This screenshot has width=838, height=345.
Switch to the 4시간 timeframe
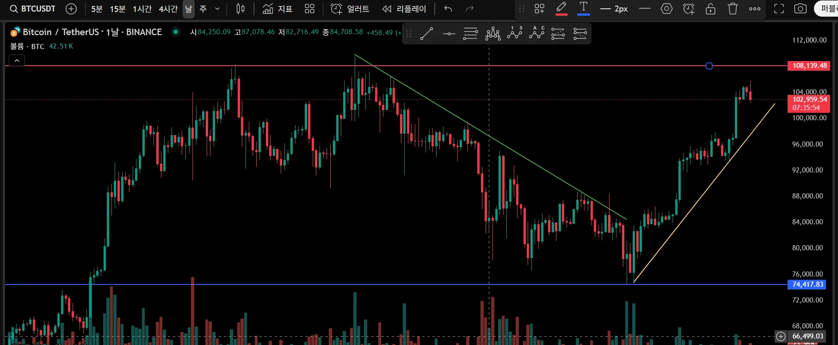click(x=168, y=9)
